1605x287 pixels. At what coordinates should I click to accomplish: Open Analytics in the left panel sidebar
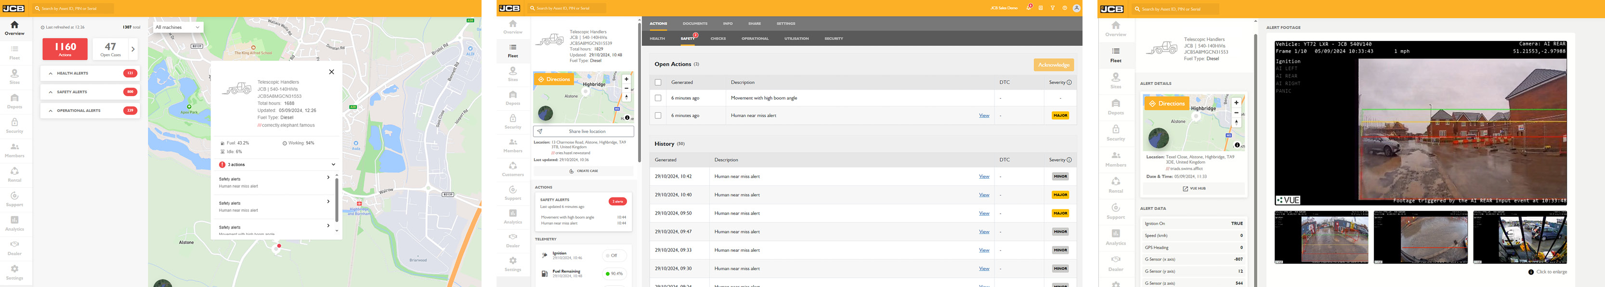[x=14, y=224]
